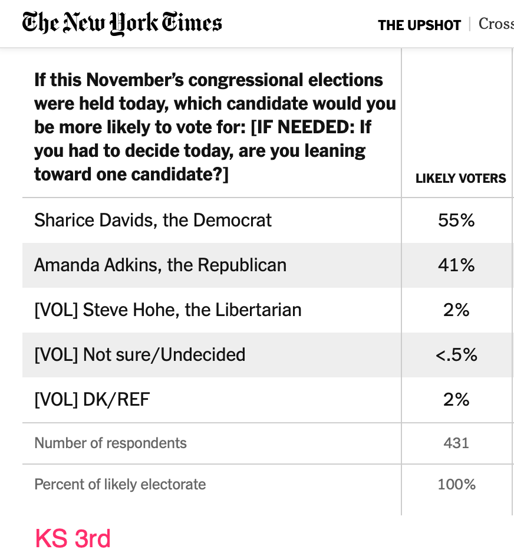Open THE UPSHOT section link
514x559 pixels.
[x=419, y=25]
